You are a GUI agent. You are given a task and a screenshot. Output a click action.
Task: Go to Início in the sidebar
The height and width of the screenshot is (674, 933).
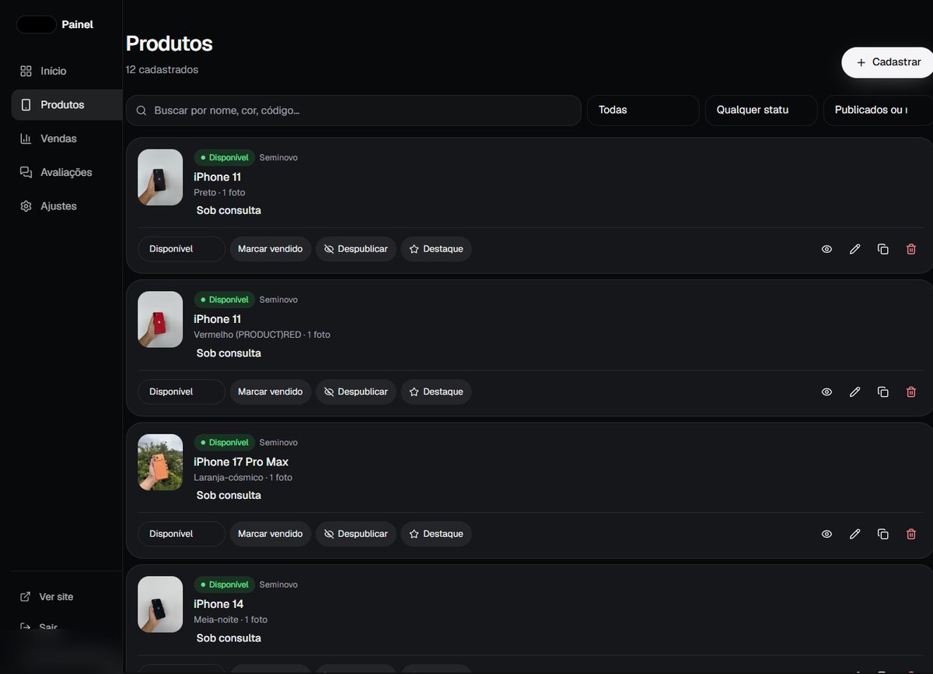coord(66,71)
